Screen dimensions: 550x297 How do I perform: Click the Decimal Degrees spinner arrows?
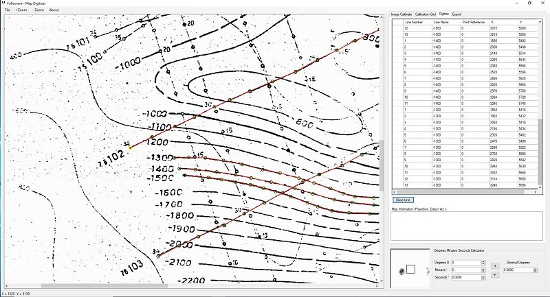pos(536,270)
